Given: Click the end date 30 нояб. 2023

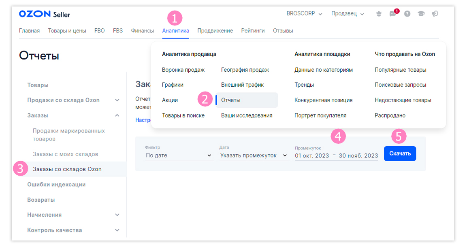Looking at the screenshot, I should (x=358, y=155).
